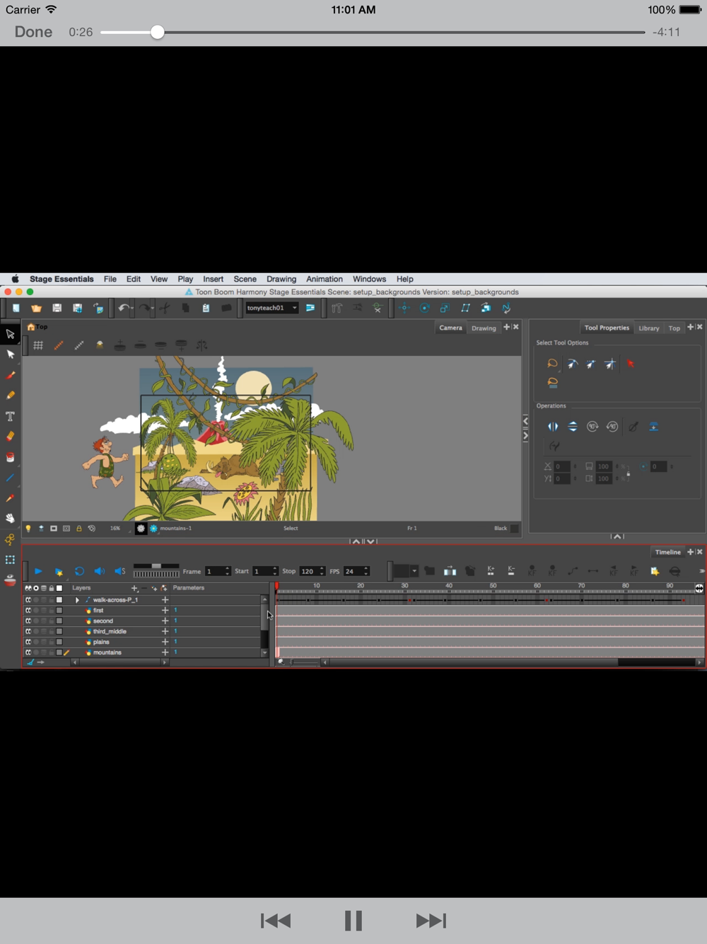This screenshot has width=707, height=944.
Task: Tap Done to close the video
Action: click(33, 32)
